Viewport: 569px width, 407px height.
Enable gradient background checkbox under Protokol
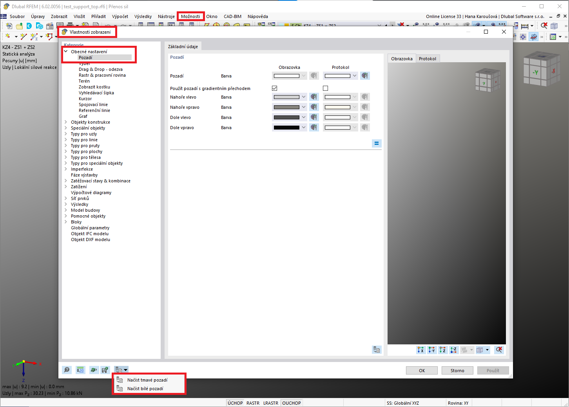pos(325,88)
